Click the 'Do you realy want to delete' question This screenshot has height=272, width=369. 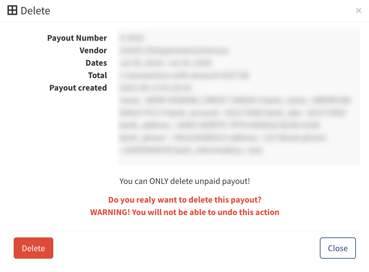coord(185,200)
